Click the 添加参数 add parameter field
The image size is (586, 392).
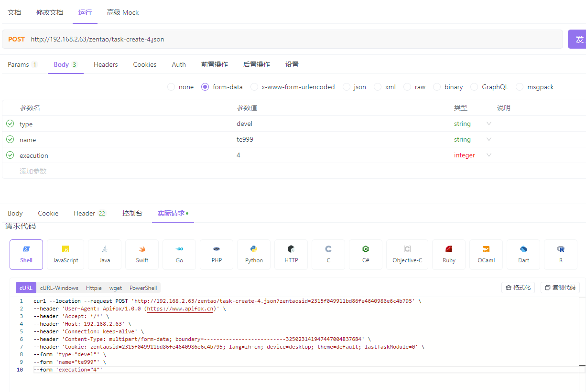click(x=33, y=171)
